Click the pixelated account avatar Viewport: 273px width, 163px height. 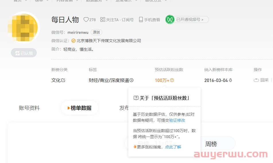pyautogui.click(x=24, y=27)
